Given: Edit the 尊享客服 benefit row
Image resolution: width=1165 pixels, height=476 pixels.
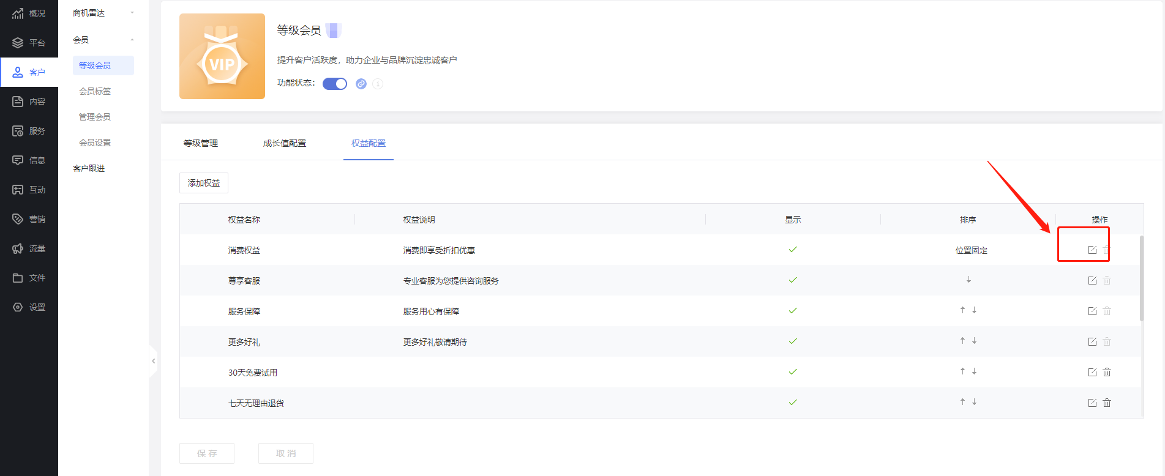Looking at the screenshot, I should point(1092,280).
